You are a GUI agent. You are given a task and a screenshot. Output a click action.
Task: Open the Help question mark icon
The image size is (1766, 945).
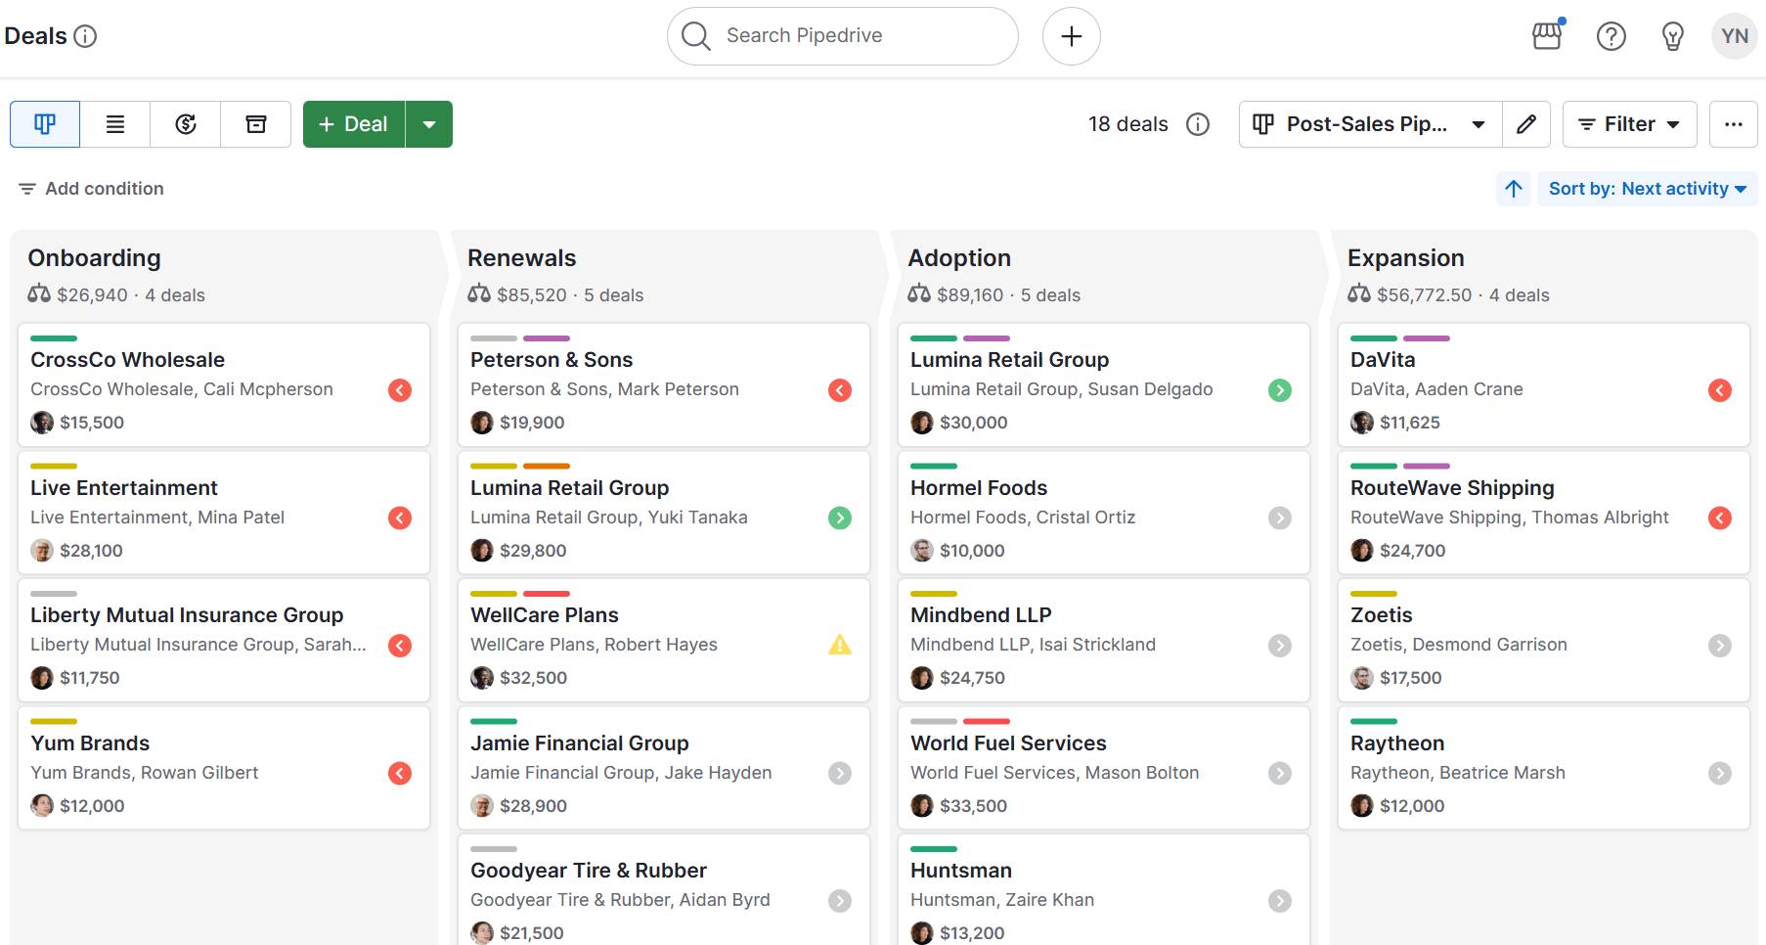(1611, 36)
